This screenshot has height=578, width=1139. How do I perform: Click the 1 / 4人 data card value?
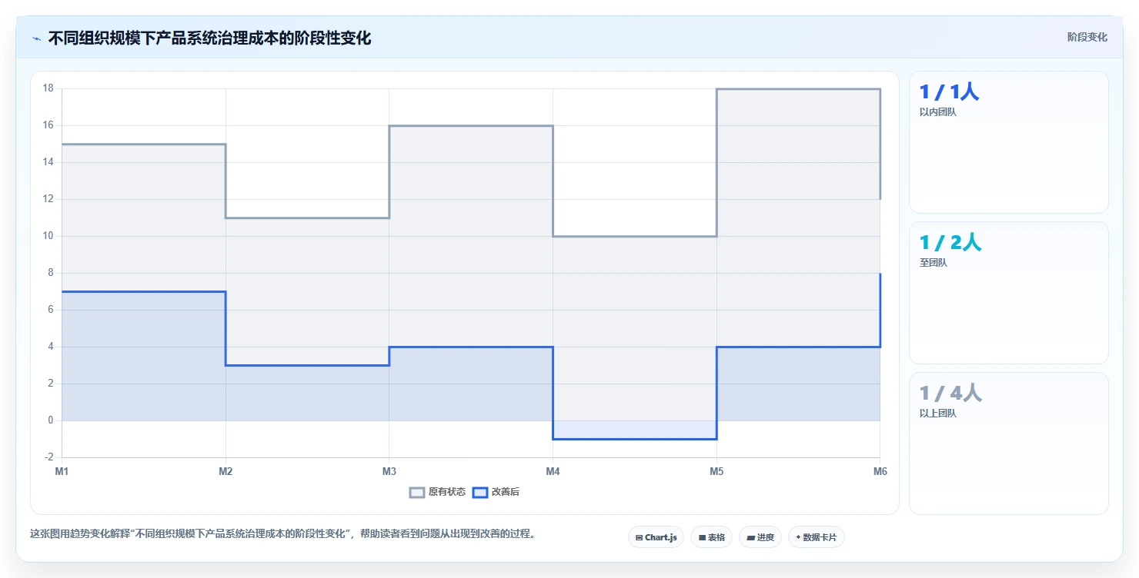950,394
